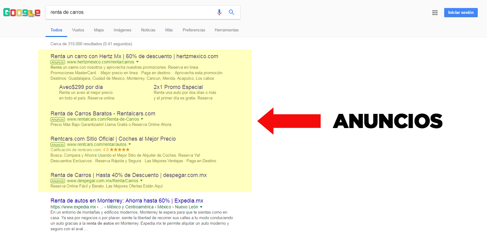Open Expedia.mx Renta de autos en Monterrey result

tap(127, 201)
